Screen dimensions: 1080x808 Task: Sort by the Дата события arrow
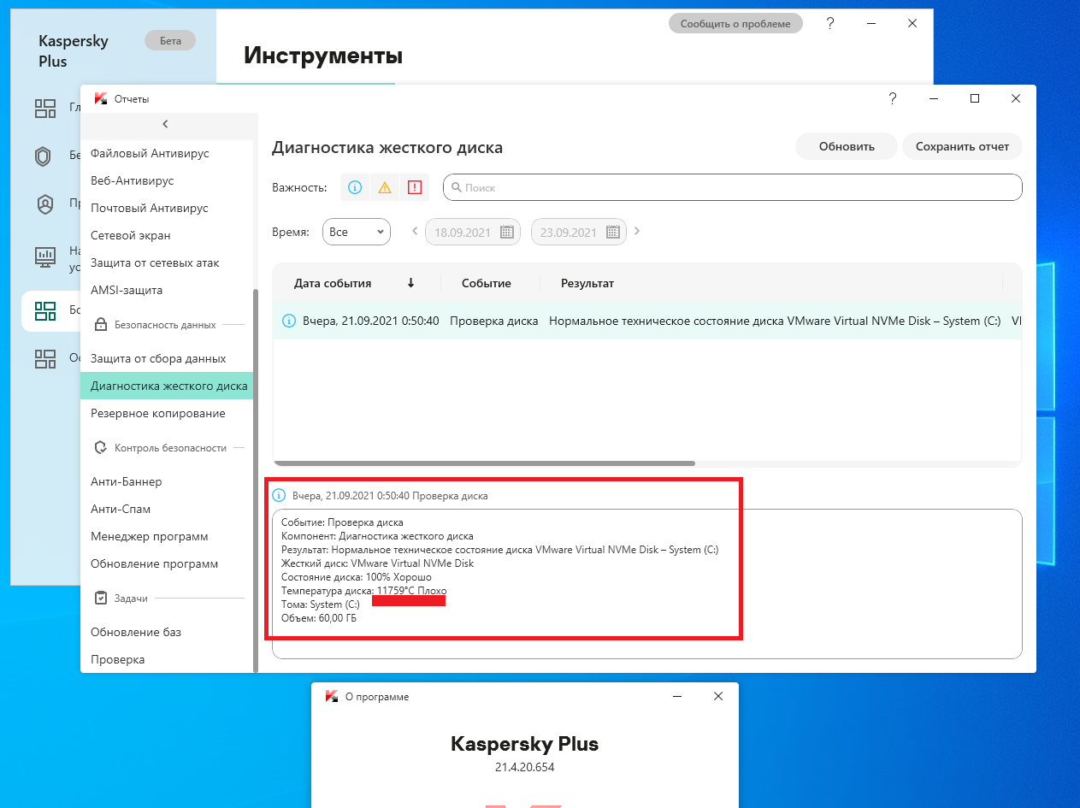pyautogui.click(x=410, y=283)
